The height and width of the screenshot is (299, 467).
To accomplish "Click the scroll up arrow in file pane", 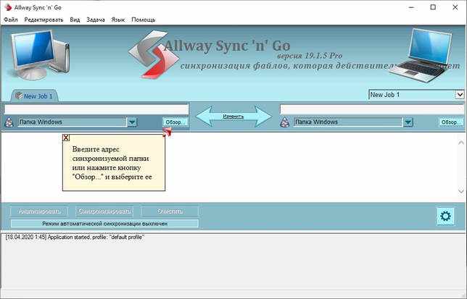I will point(461,143).
